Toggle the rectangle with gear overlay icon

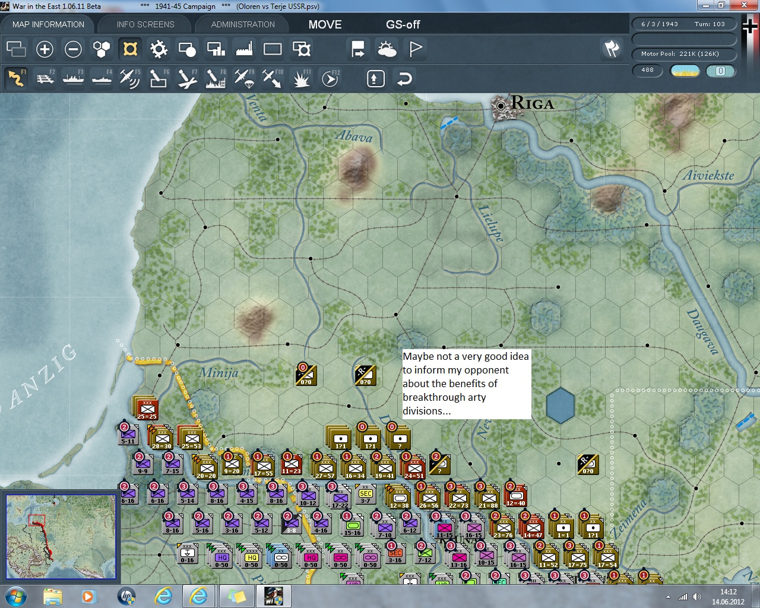[x=301, y=49]
